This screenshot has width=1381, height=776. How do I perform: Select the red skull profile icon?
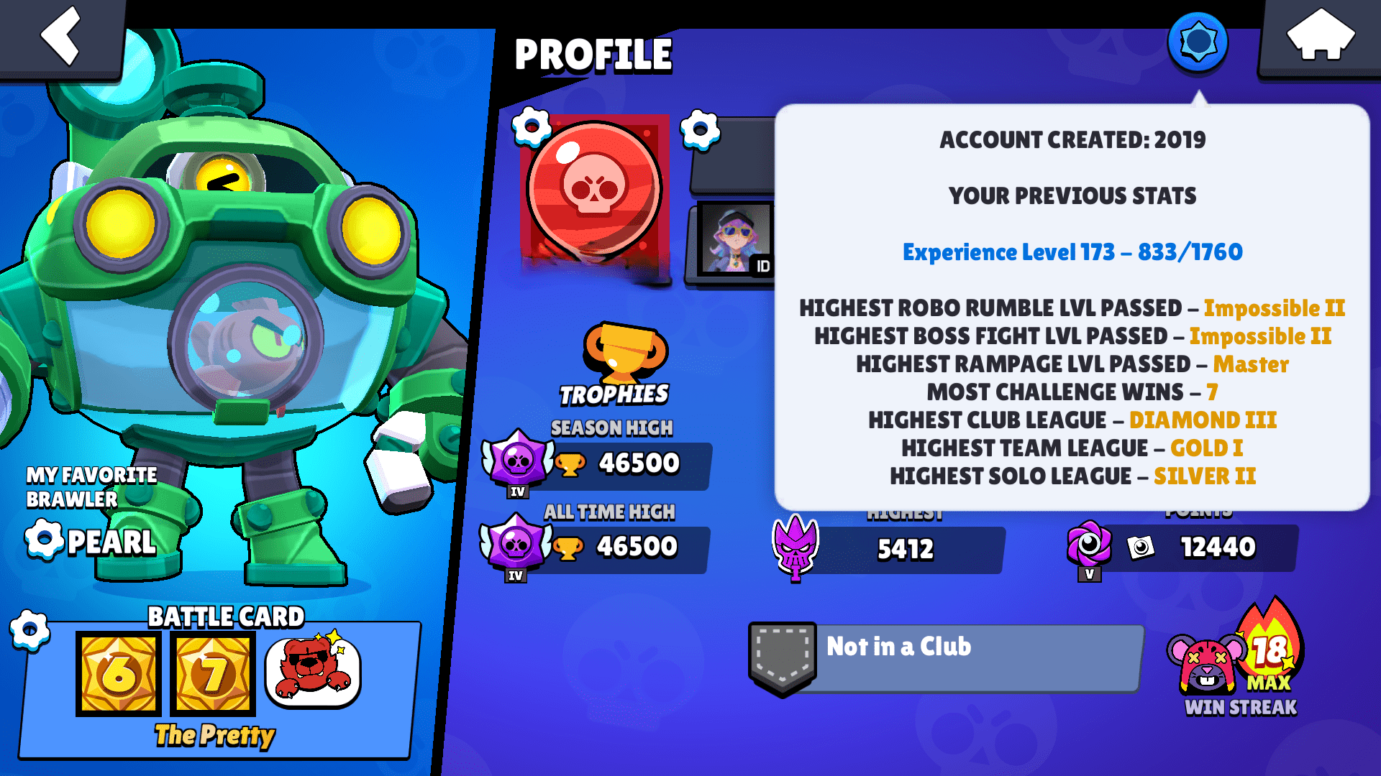(594, 190)
